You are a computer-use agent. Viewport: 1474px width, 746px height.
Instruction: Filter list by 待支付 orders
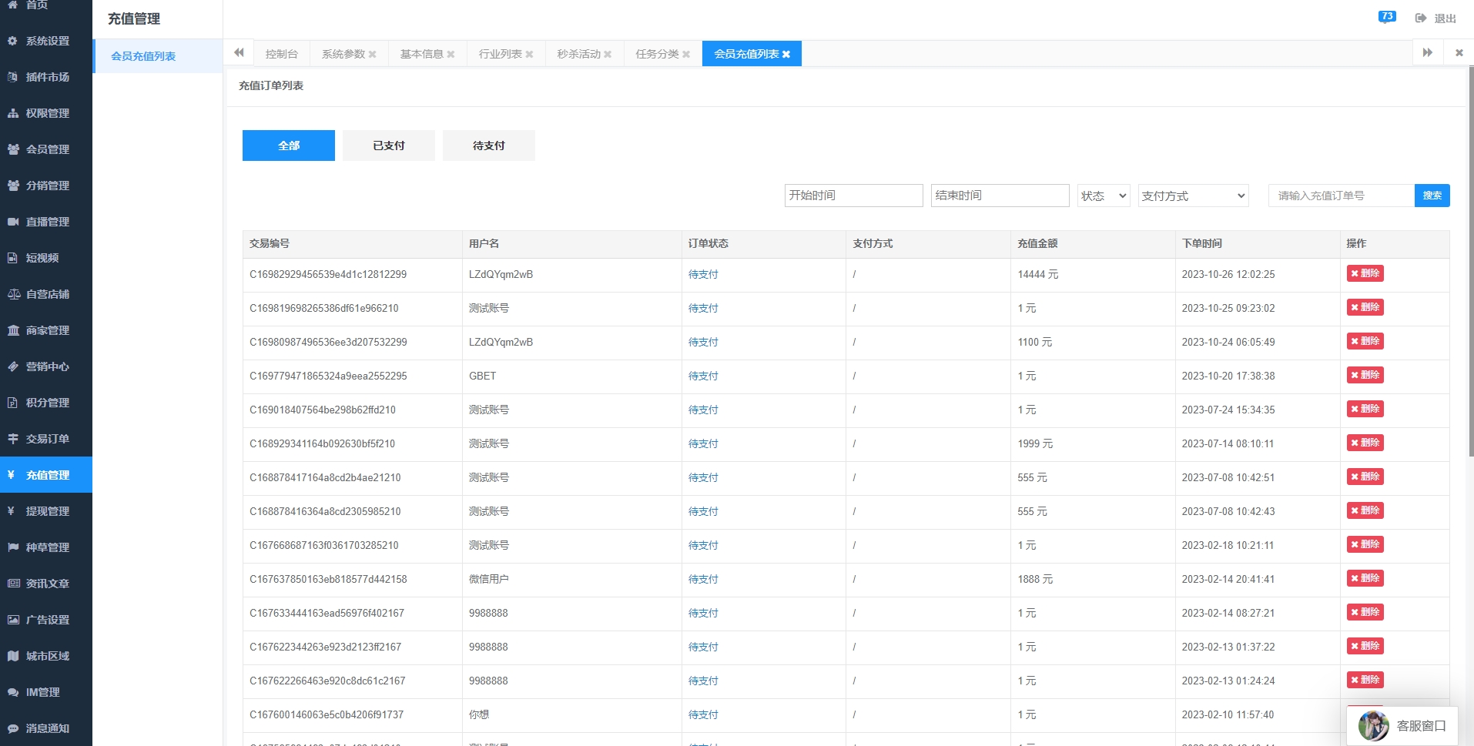tap(488, 146)
